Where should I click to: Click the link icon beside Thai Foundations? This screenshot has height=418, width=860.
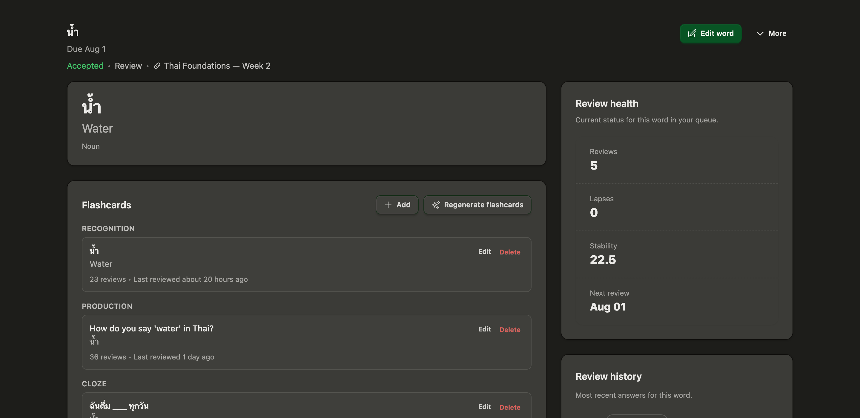157,66
